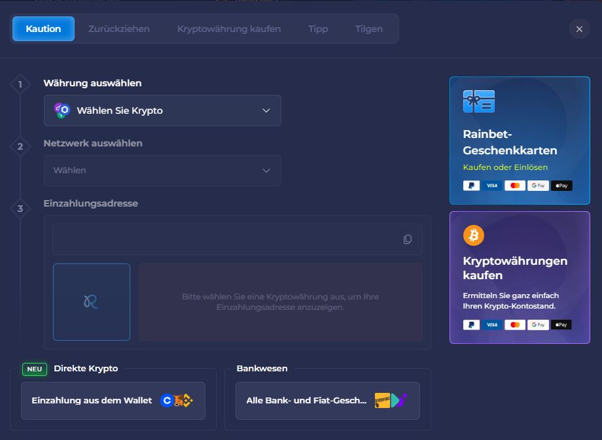Click the Binance icon in Direkte Krypto section

tap(187, 400)
